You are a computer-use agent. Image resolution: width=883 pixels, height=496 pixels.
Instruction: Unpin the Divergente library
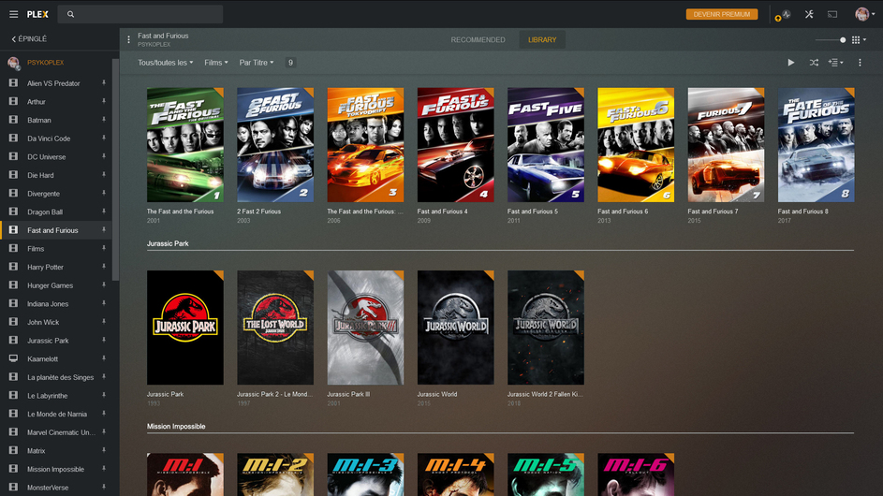coord(104,193)
